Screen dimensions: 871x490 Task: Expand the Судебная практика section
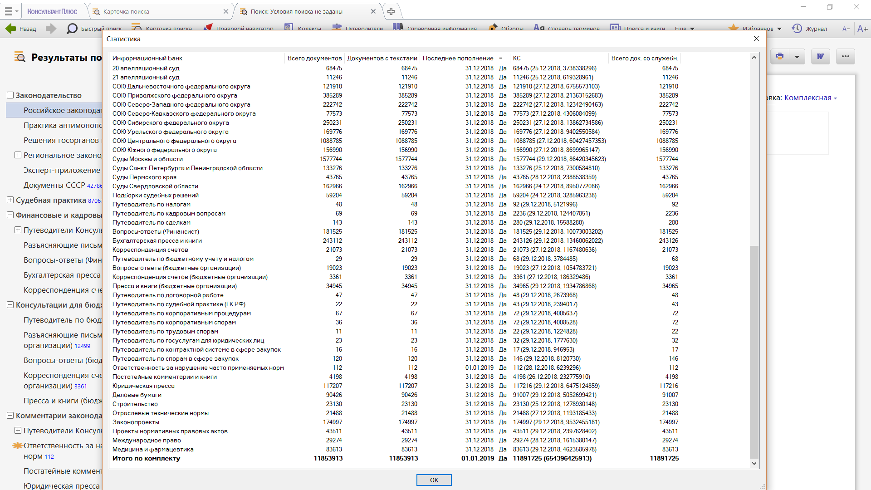coord(10,200)
